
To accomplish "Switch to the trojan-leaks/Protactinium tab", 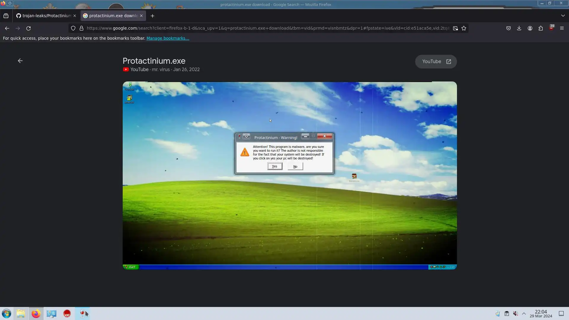I will click(46, 16).
